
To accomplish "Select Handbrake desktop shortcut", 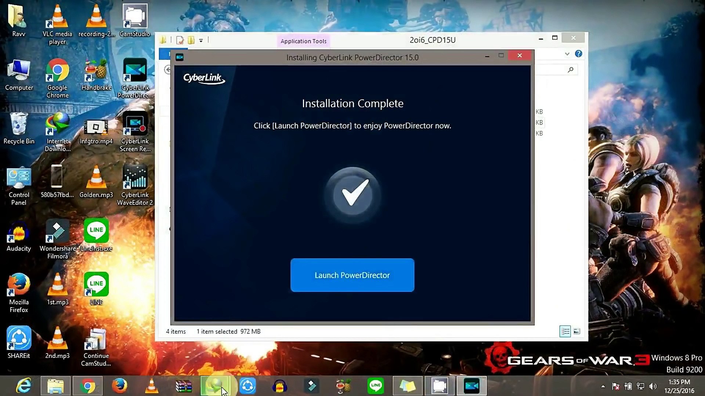I will coord(96,74).
